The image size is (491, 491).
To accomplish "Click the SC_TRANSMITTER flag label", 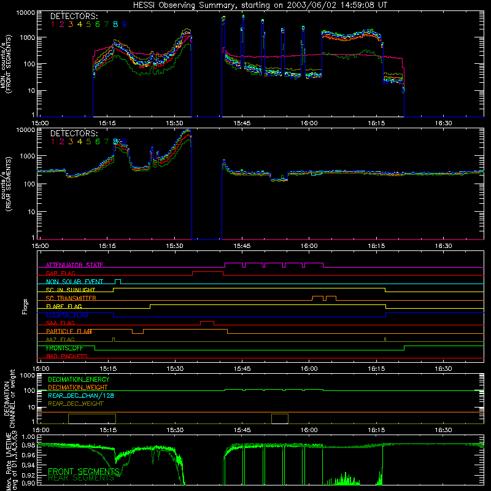I will pos(71,298).
